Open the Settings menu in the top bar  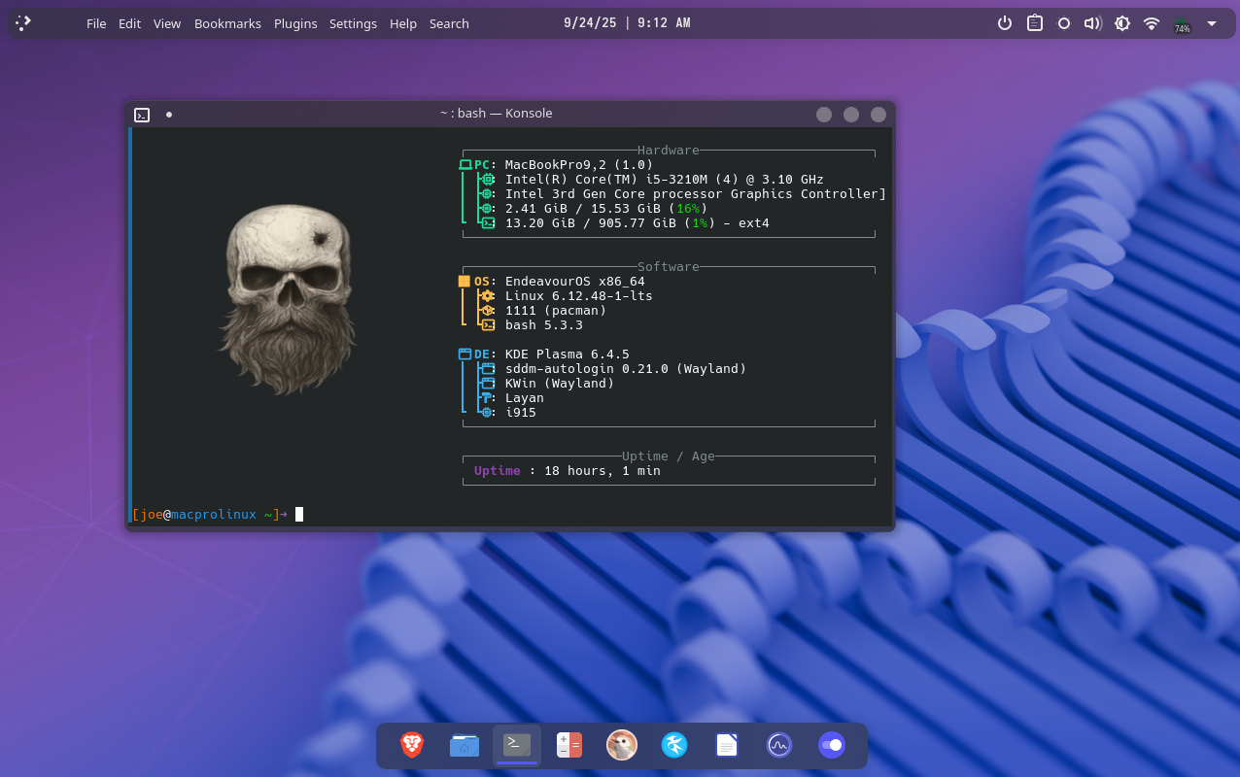point(353,23)
